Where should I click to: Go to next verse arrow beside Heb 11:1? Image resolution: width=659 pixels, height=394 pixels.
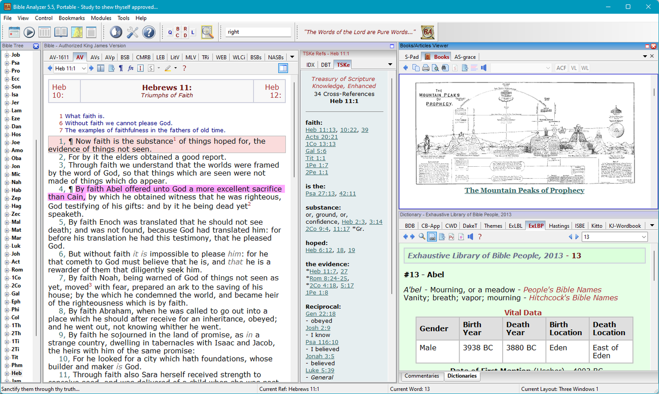(x=91, y=68)
